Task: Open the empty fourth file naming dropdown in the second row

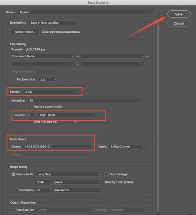Action: click(x=112, y=64)
